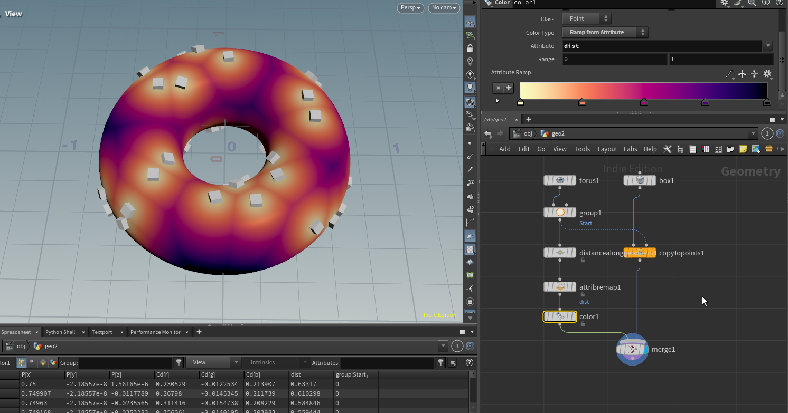This screenshot has height=413, width=788.
Task: Select the copytopoints1 node
Action: point(640,253)
